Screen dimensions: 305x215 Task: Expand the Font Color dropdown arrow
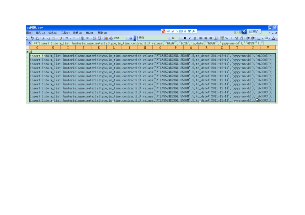tap(277, 38)
